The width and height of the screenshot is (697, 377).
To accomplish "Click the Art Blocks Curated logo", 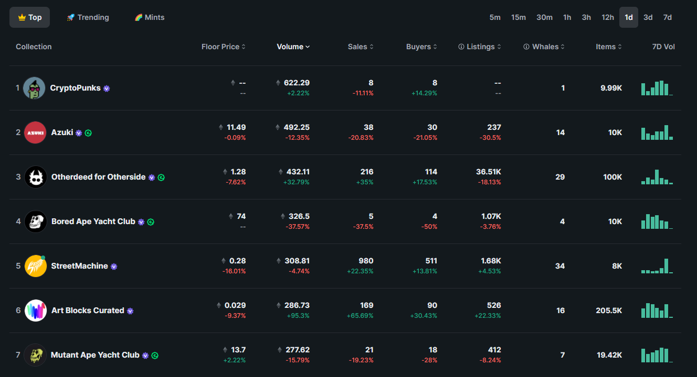I will point(36,311).
